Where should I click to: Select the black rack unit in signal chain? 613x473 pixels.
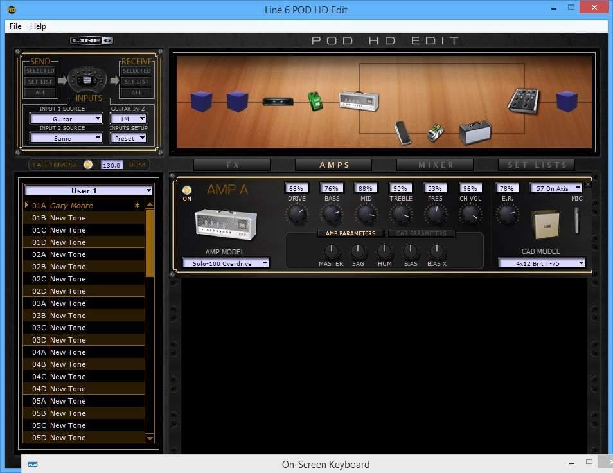[278, 102]
